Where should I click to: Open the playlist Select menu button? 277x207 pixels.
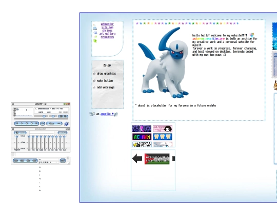tap(28, 160)
